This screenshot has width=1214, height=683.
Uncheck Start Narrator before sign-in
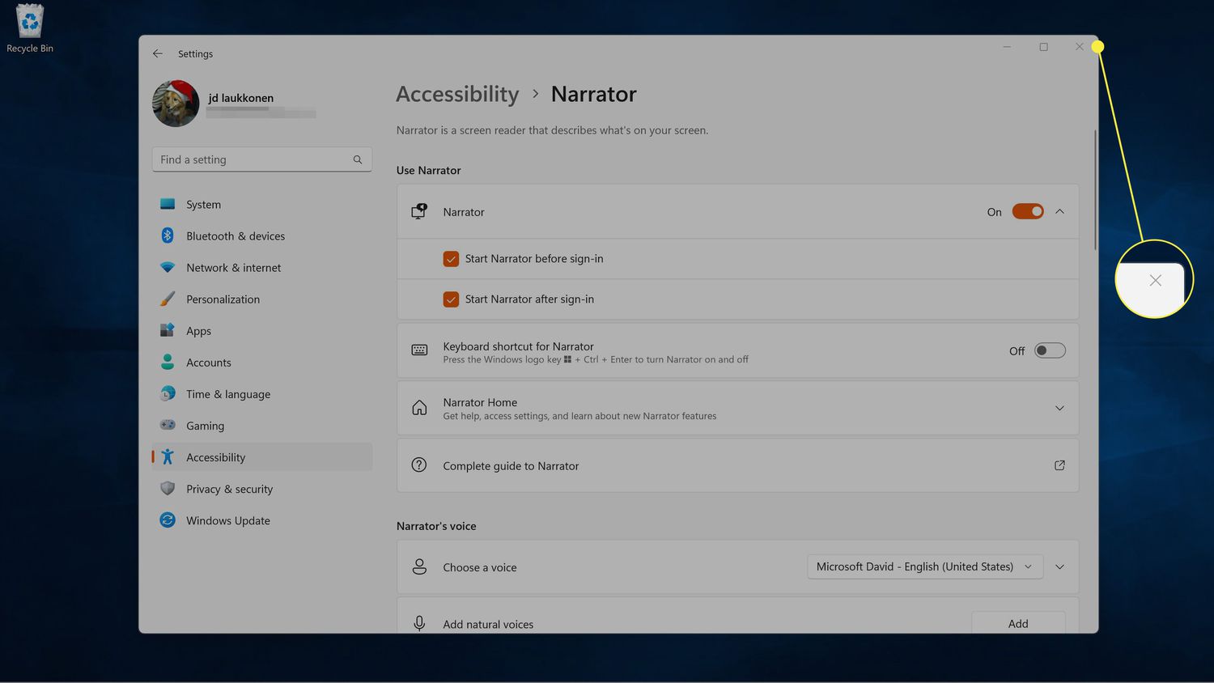[451, 259]
